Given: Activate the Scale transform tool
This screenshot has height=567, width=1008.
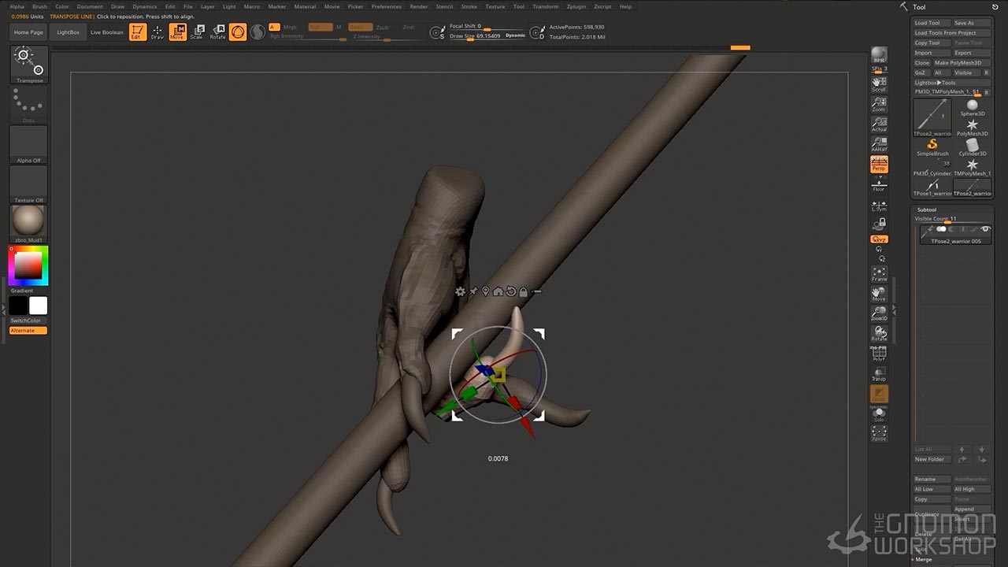Looking at the screenshot, I should click(197, 32).
